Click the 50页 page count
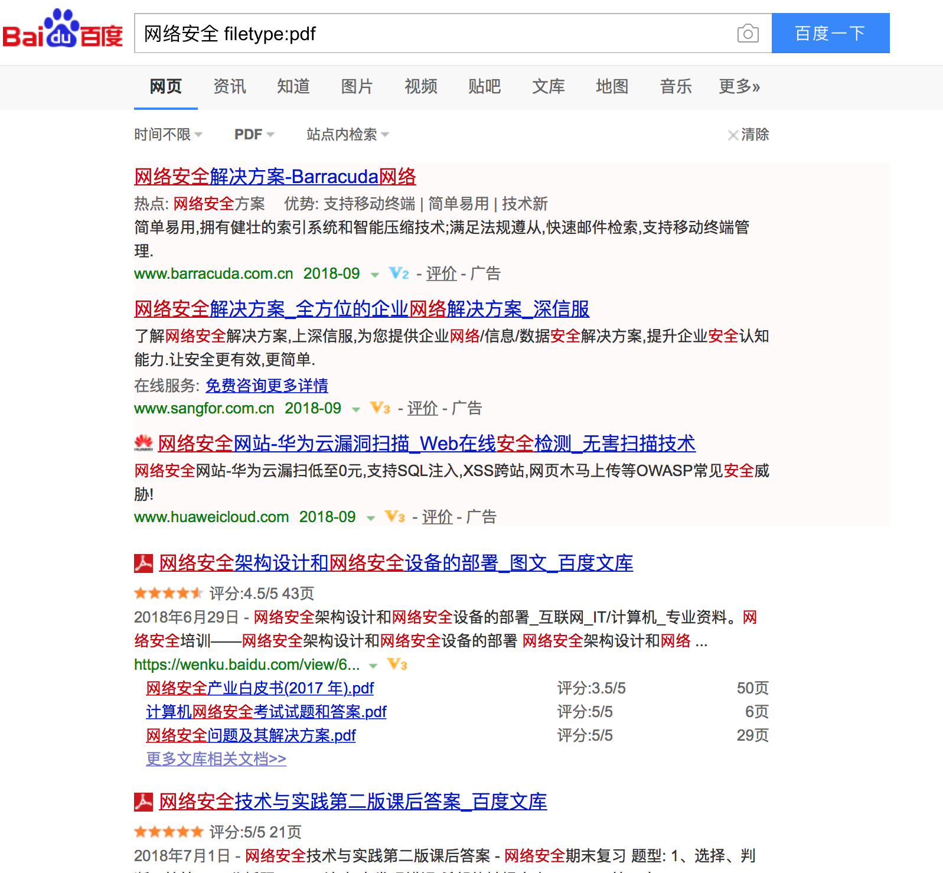This screenshot has height=873, width=943. 753,688
